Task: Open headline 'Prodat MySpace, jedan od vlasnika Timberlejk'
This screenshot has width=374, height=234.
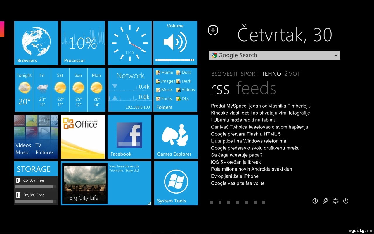Action: click(260, 106)
